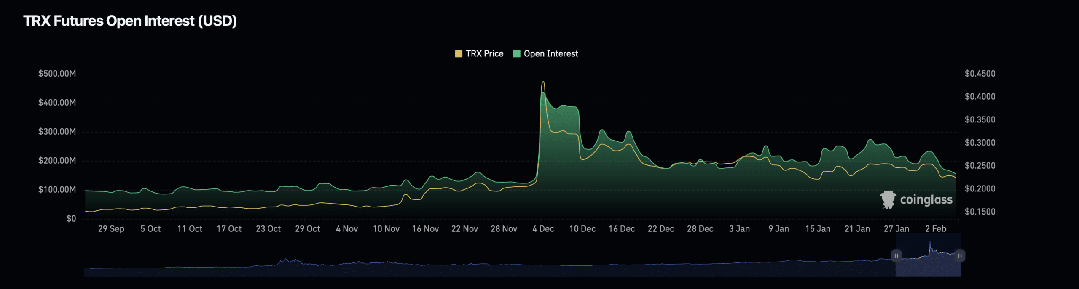Click the coinglass watermark text
The height and width of the screenshot is (289, 1079).
926,200
